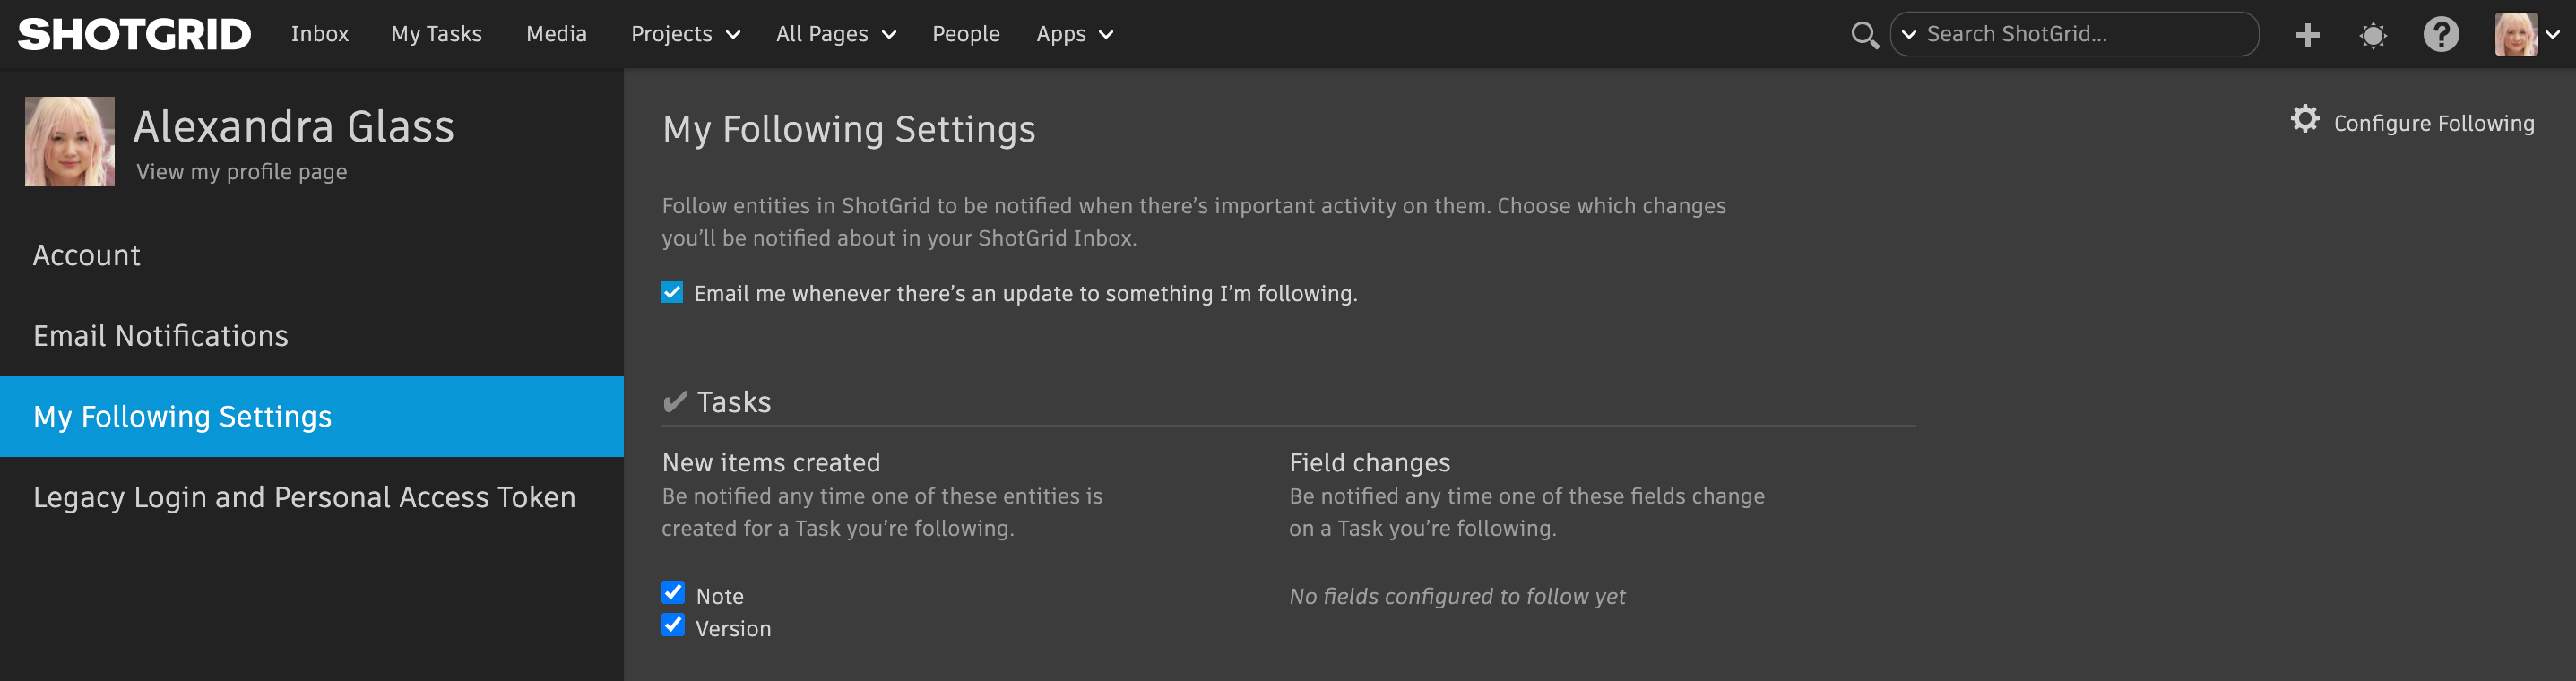Click the user avatar in top bar
Viewport: 2576px width, 681px height.
2516,34
